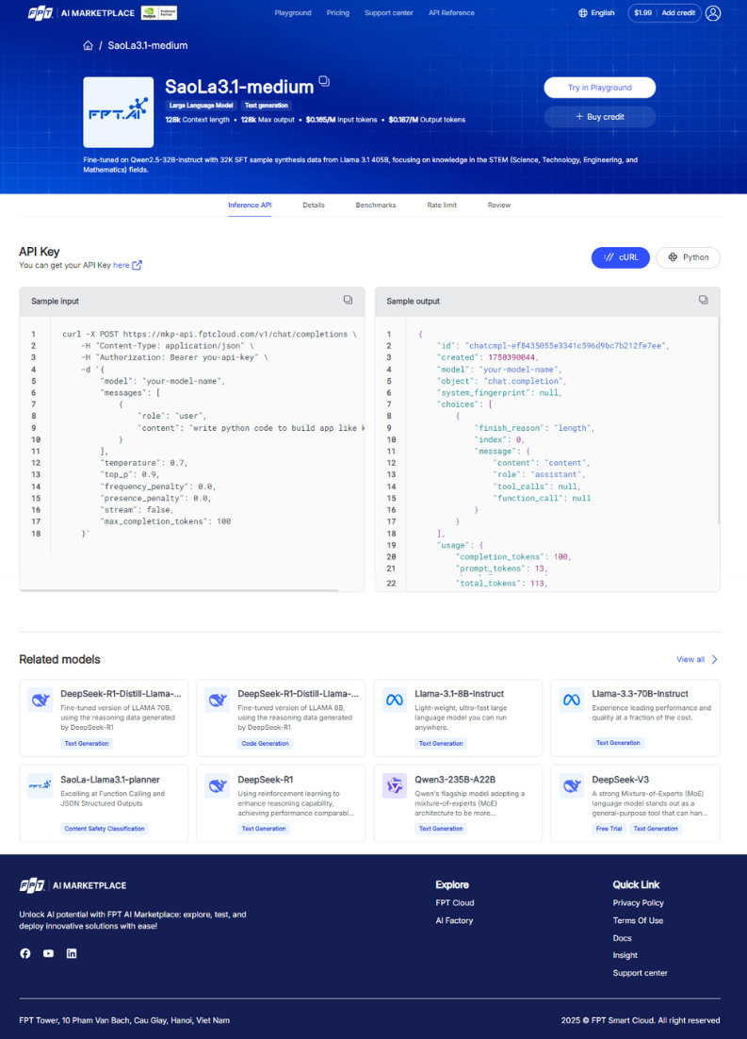
Task: Follow the API Key 'here' link
Action: click(x=122, y=265)
